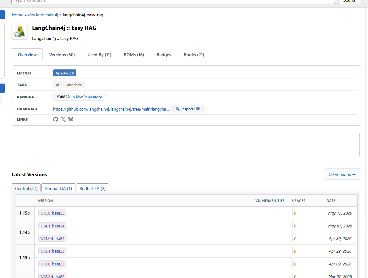
Task: Open the BOMs (16) tab
Action: 134,55
